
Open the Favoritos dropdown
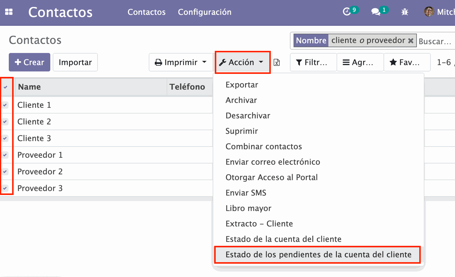[x=407, y=62]
